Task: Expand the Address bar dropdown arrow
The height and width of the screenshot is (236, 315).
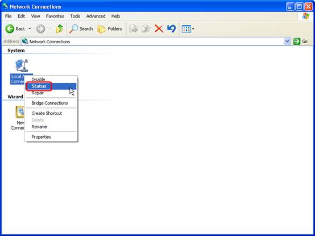Action: pyautogui.click(x=288, y=42)
